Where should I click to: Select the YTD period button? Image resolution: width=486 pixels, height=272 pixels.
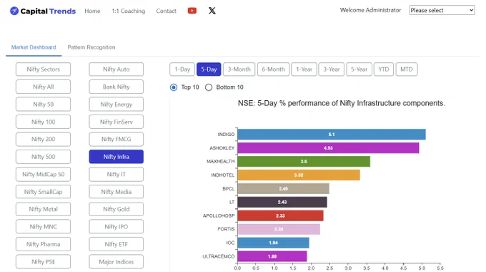(383, 69)
